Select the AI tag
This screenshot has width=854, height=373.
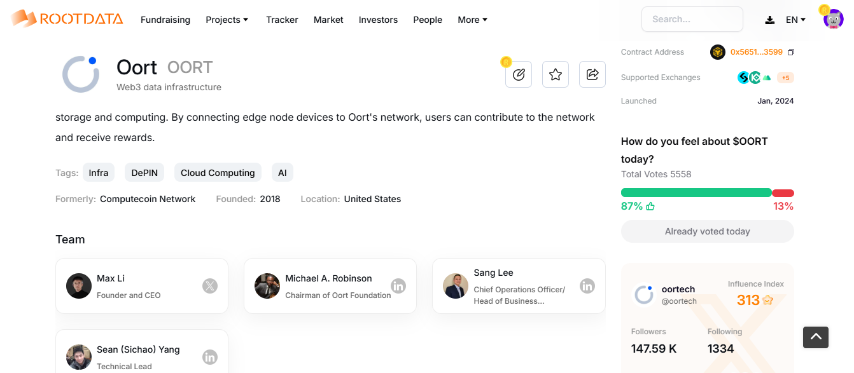coord(283,172)
